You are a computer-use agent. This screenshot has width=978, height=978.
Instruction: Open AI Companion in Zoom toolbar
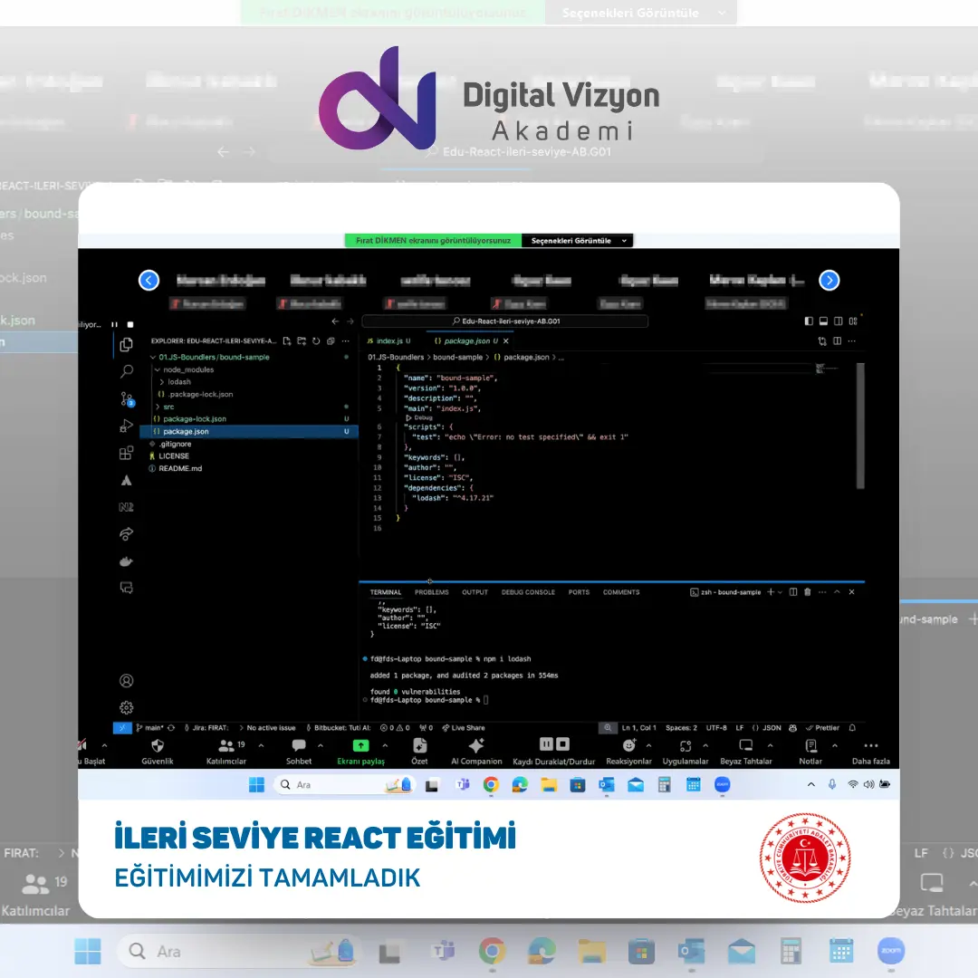click(476, 751)
